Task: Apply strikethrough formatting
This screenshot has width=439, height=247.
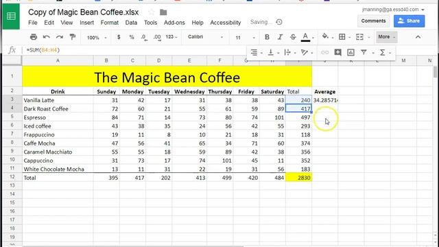Action: coord(293,37)
